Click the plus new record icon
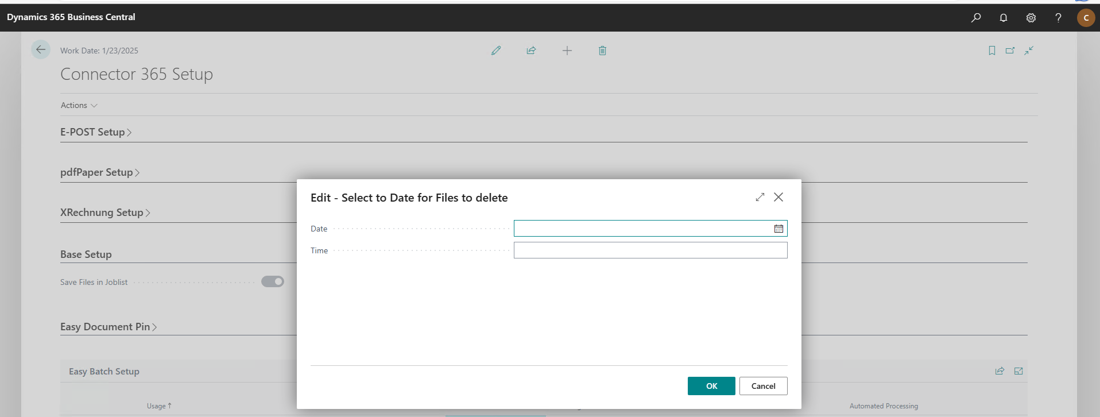Image resolution: width=1100 pixels, height=417 pixels. coord(567,51)
